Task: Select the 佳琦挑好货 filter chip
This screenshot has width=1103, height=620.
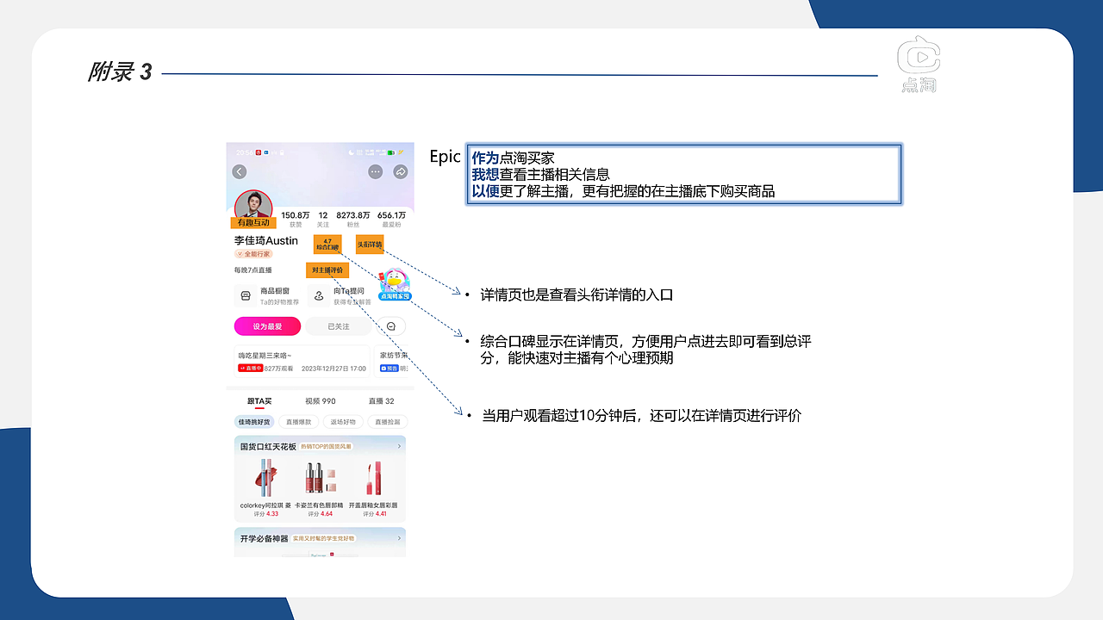Action: tap(254, 422)
